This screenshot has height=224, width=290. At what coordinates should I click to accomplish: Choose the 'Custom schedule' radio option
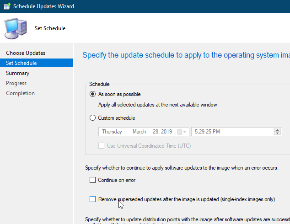click(93, 118)
